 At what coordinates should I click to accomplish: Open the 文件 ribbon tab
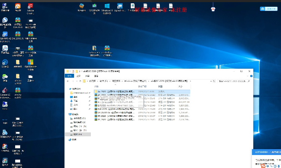(69, 76)
